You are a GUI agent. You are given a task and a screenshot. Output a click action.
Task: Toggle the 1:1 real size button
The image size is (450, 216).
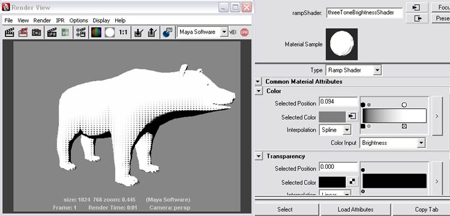[x=123, y=32]
